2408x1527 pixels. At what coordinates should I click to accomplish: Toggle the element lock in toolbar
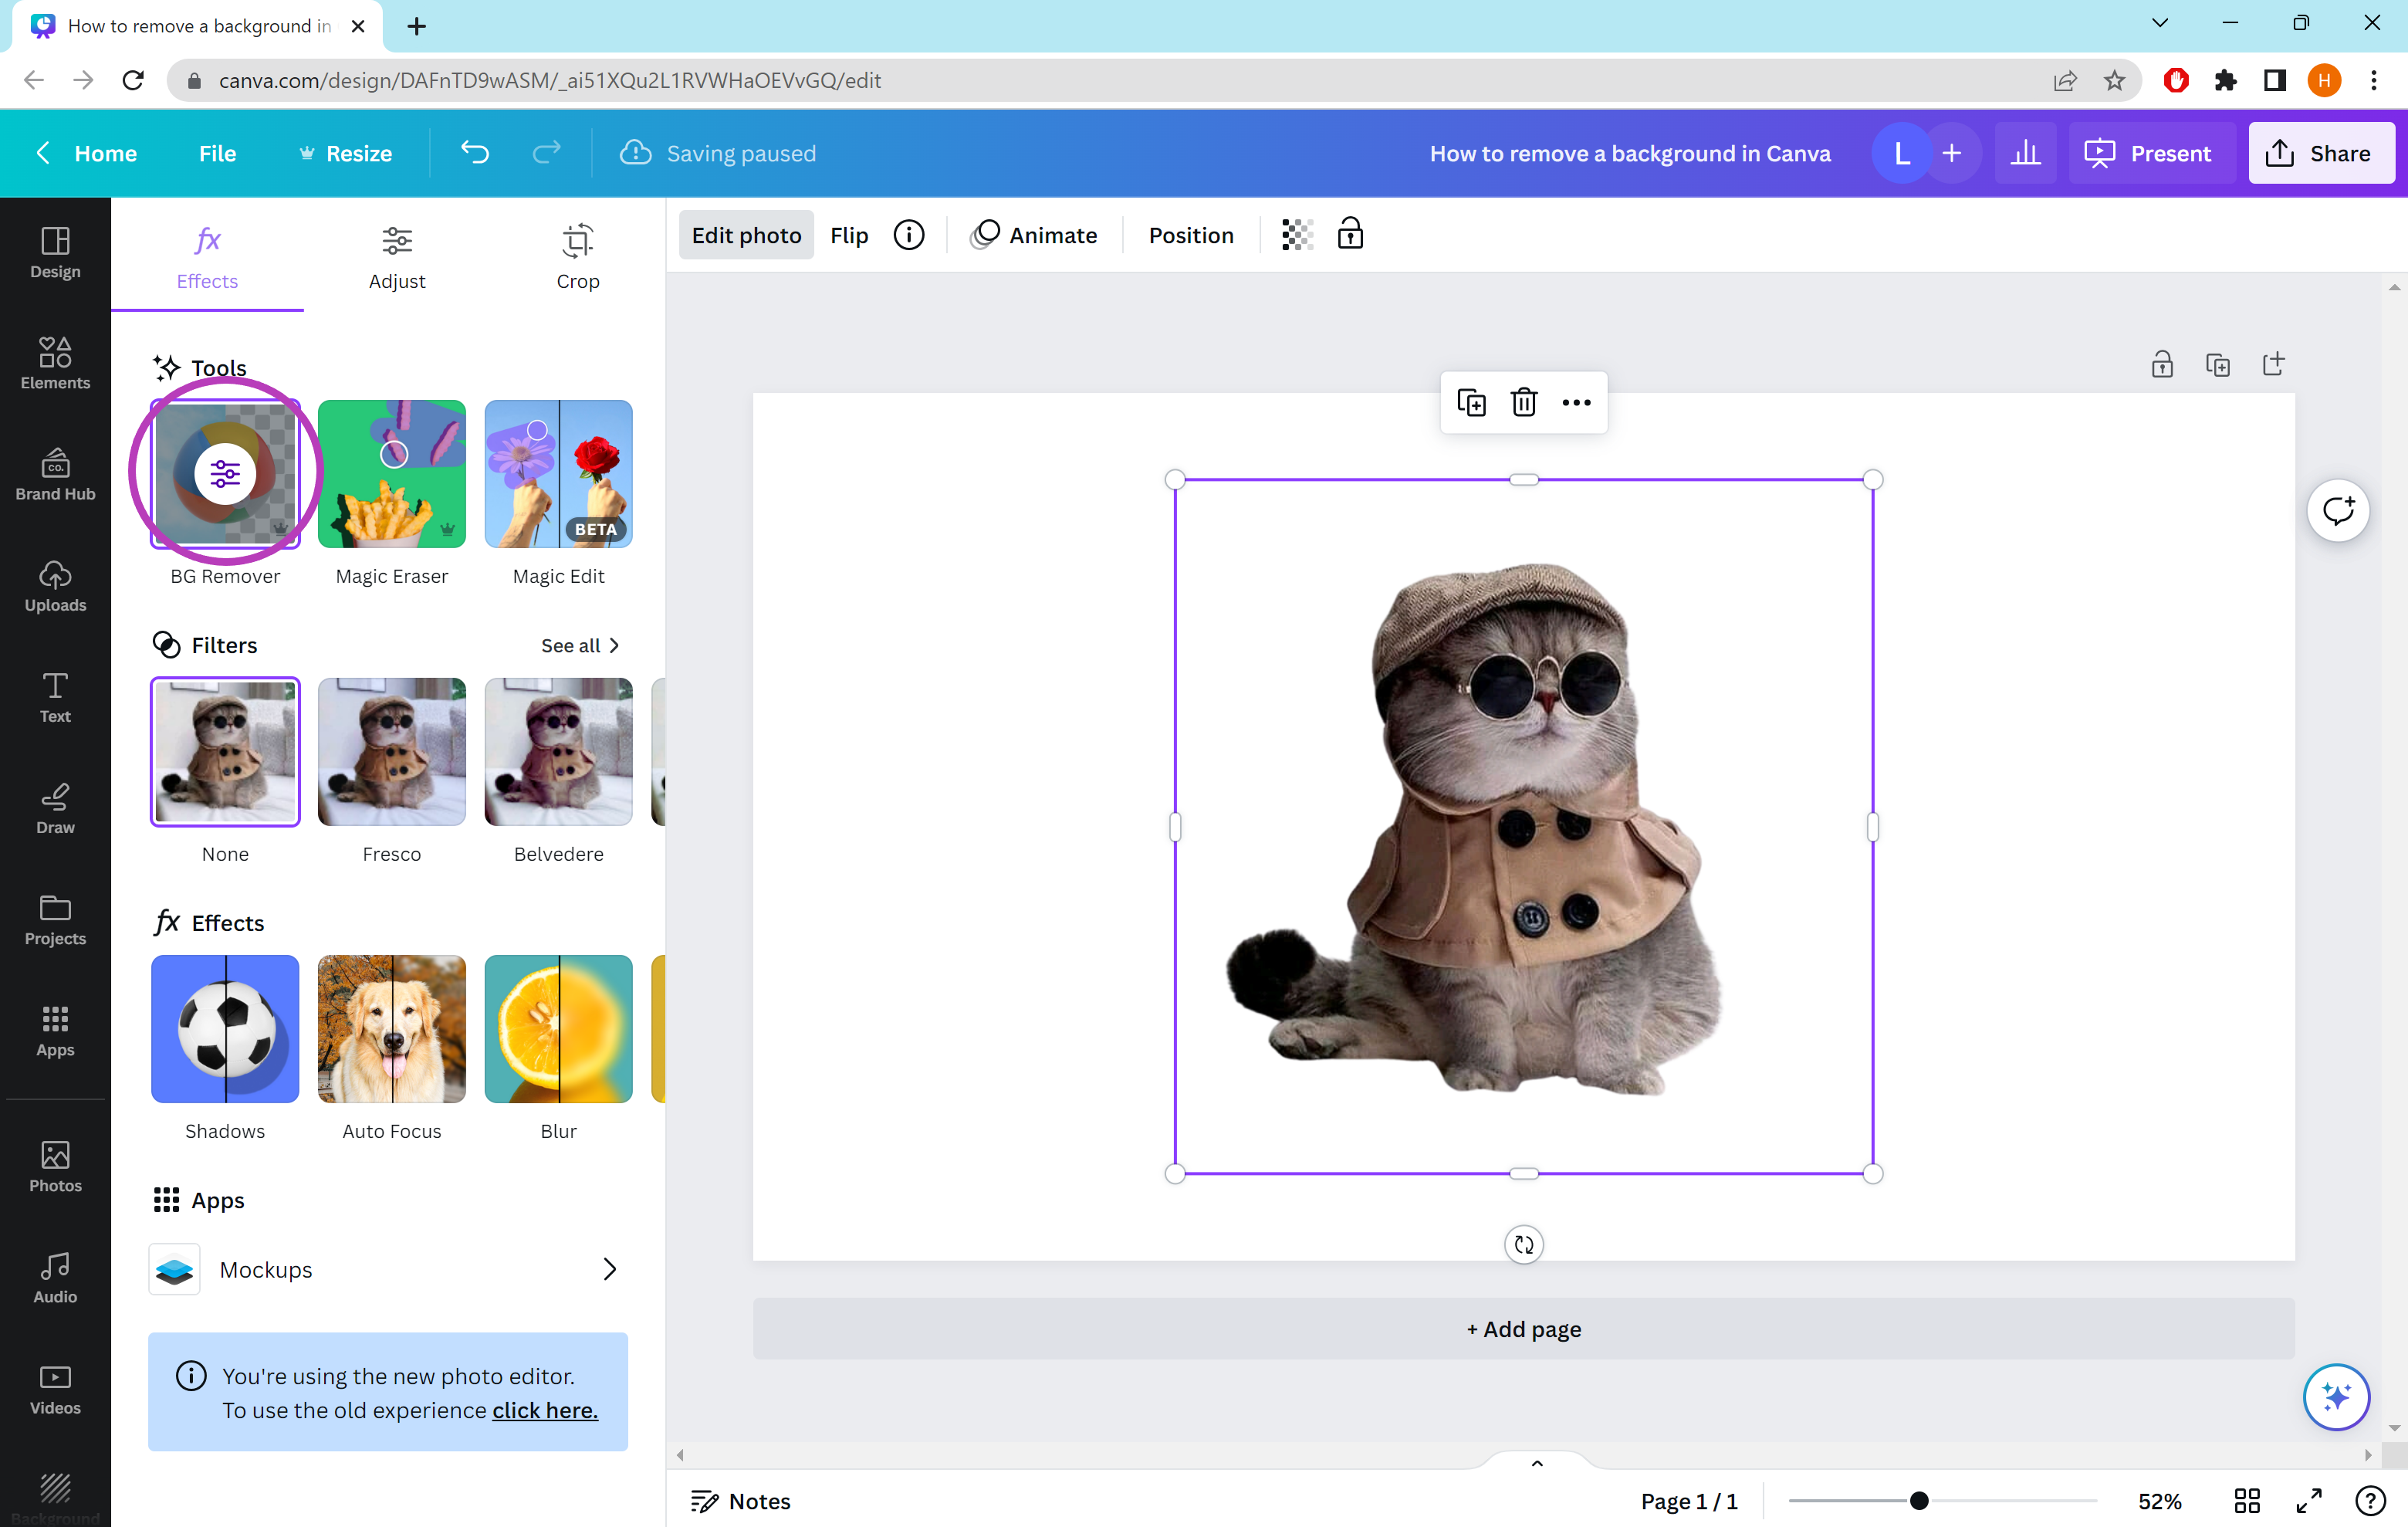(x=1350, y=234)
